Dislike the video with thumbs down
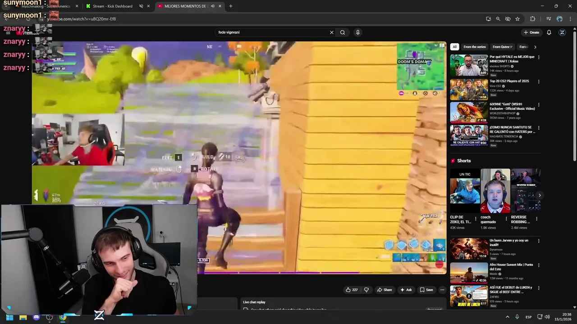This screenshot has width=577, height=324. click(x=366, y=290)
